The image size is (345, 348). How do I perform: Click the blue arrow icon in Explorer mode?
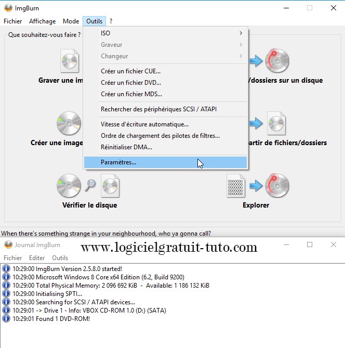click(256, 186)
